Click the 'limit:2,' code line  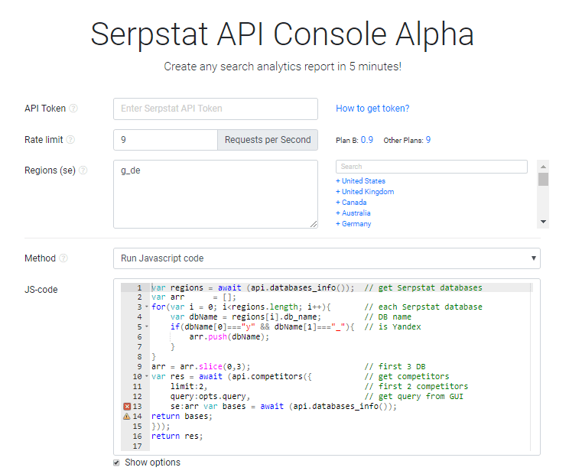click(189, 387)
